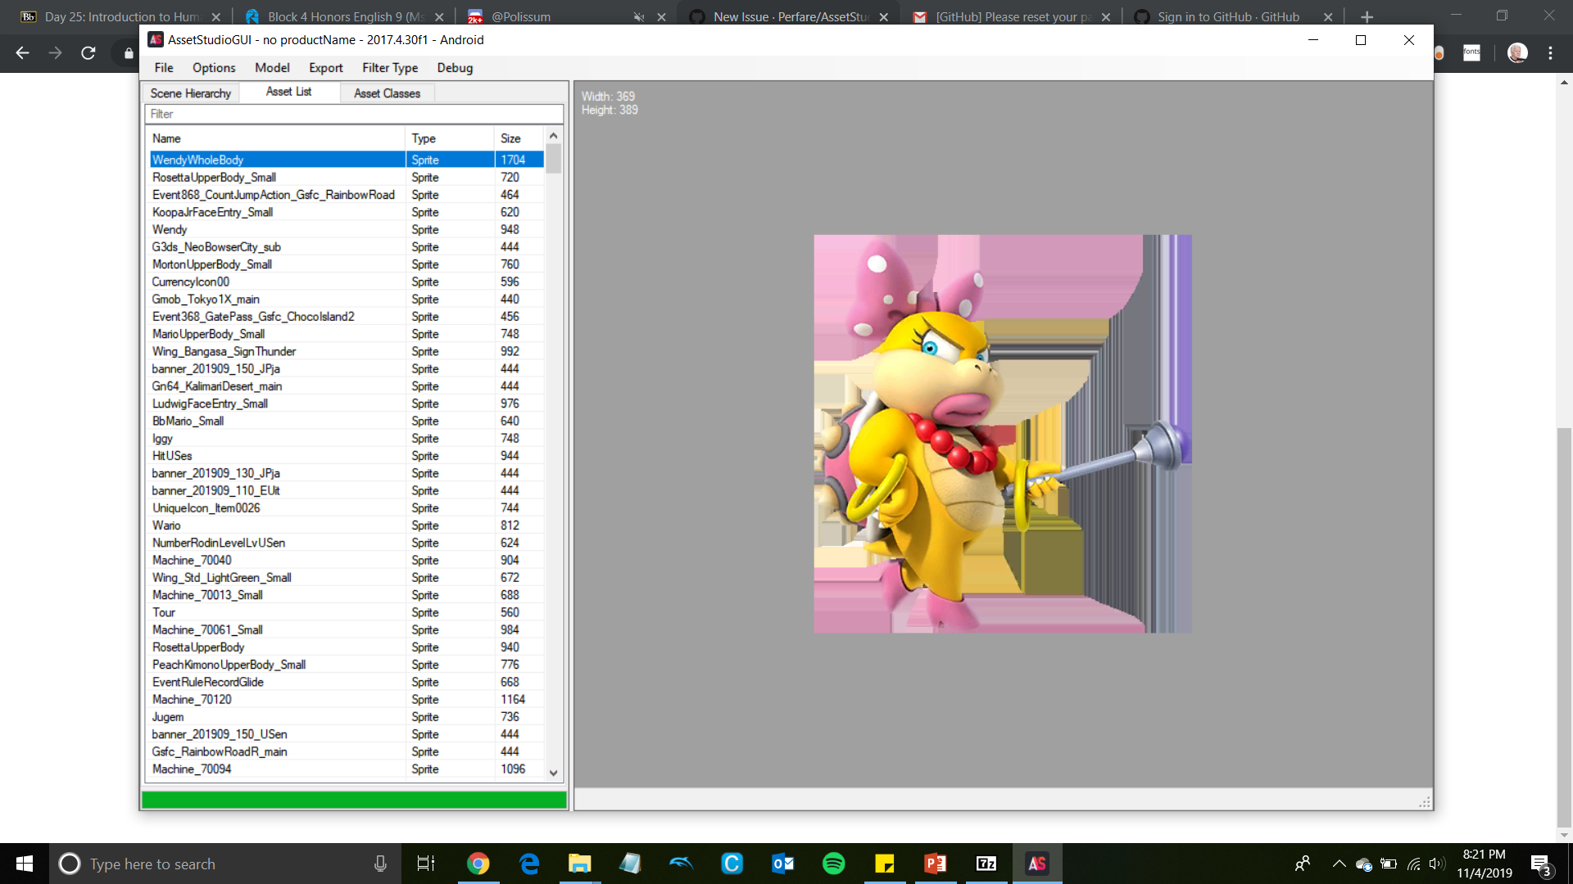1573x884 pixels.
Task: Open the AssetStudio icon in taskbar
Action: (1037, 864)
